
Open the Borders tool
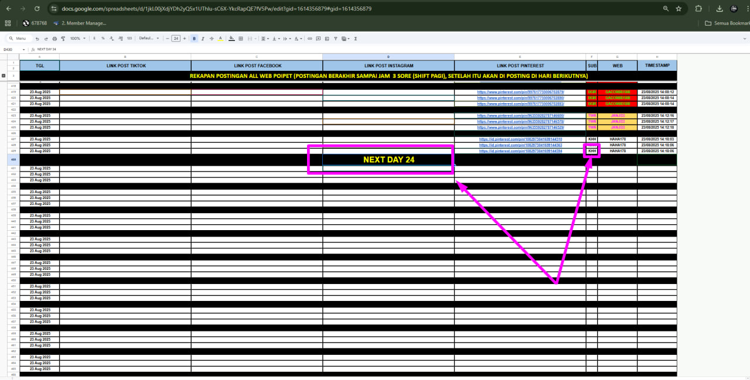tap(242, 39)
